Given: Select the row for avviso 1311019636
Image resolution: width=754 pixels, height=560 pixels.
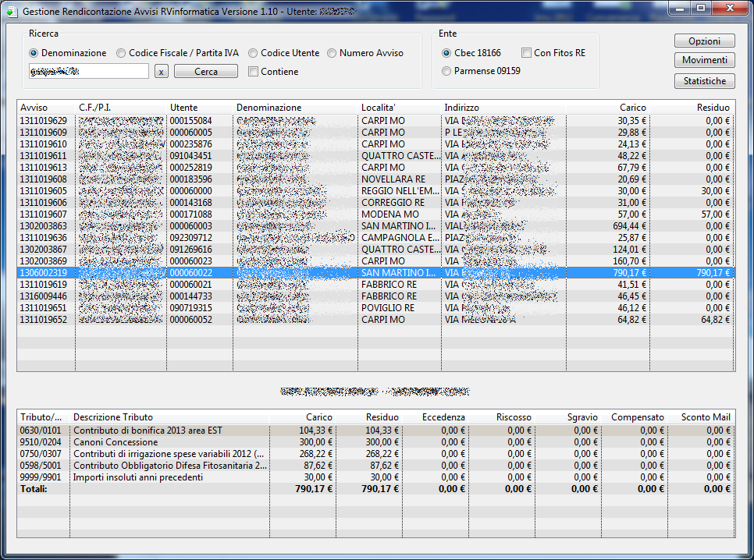Looking at the screenshot, I should (375, 237).
